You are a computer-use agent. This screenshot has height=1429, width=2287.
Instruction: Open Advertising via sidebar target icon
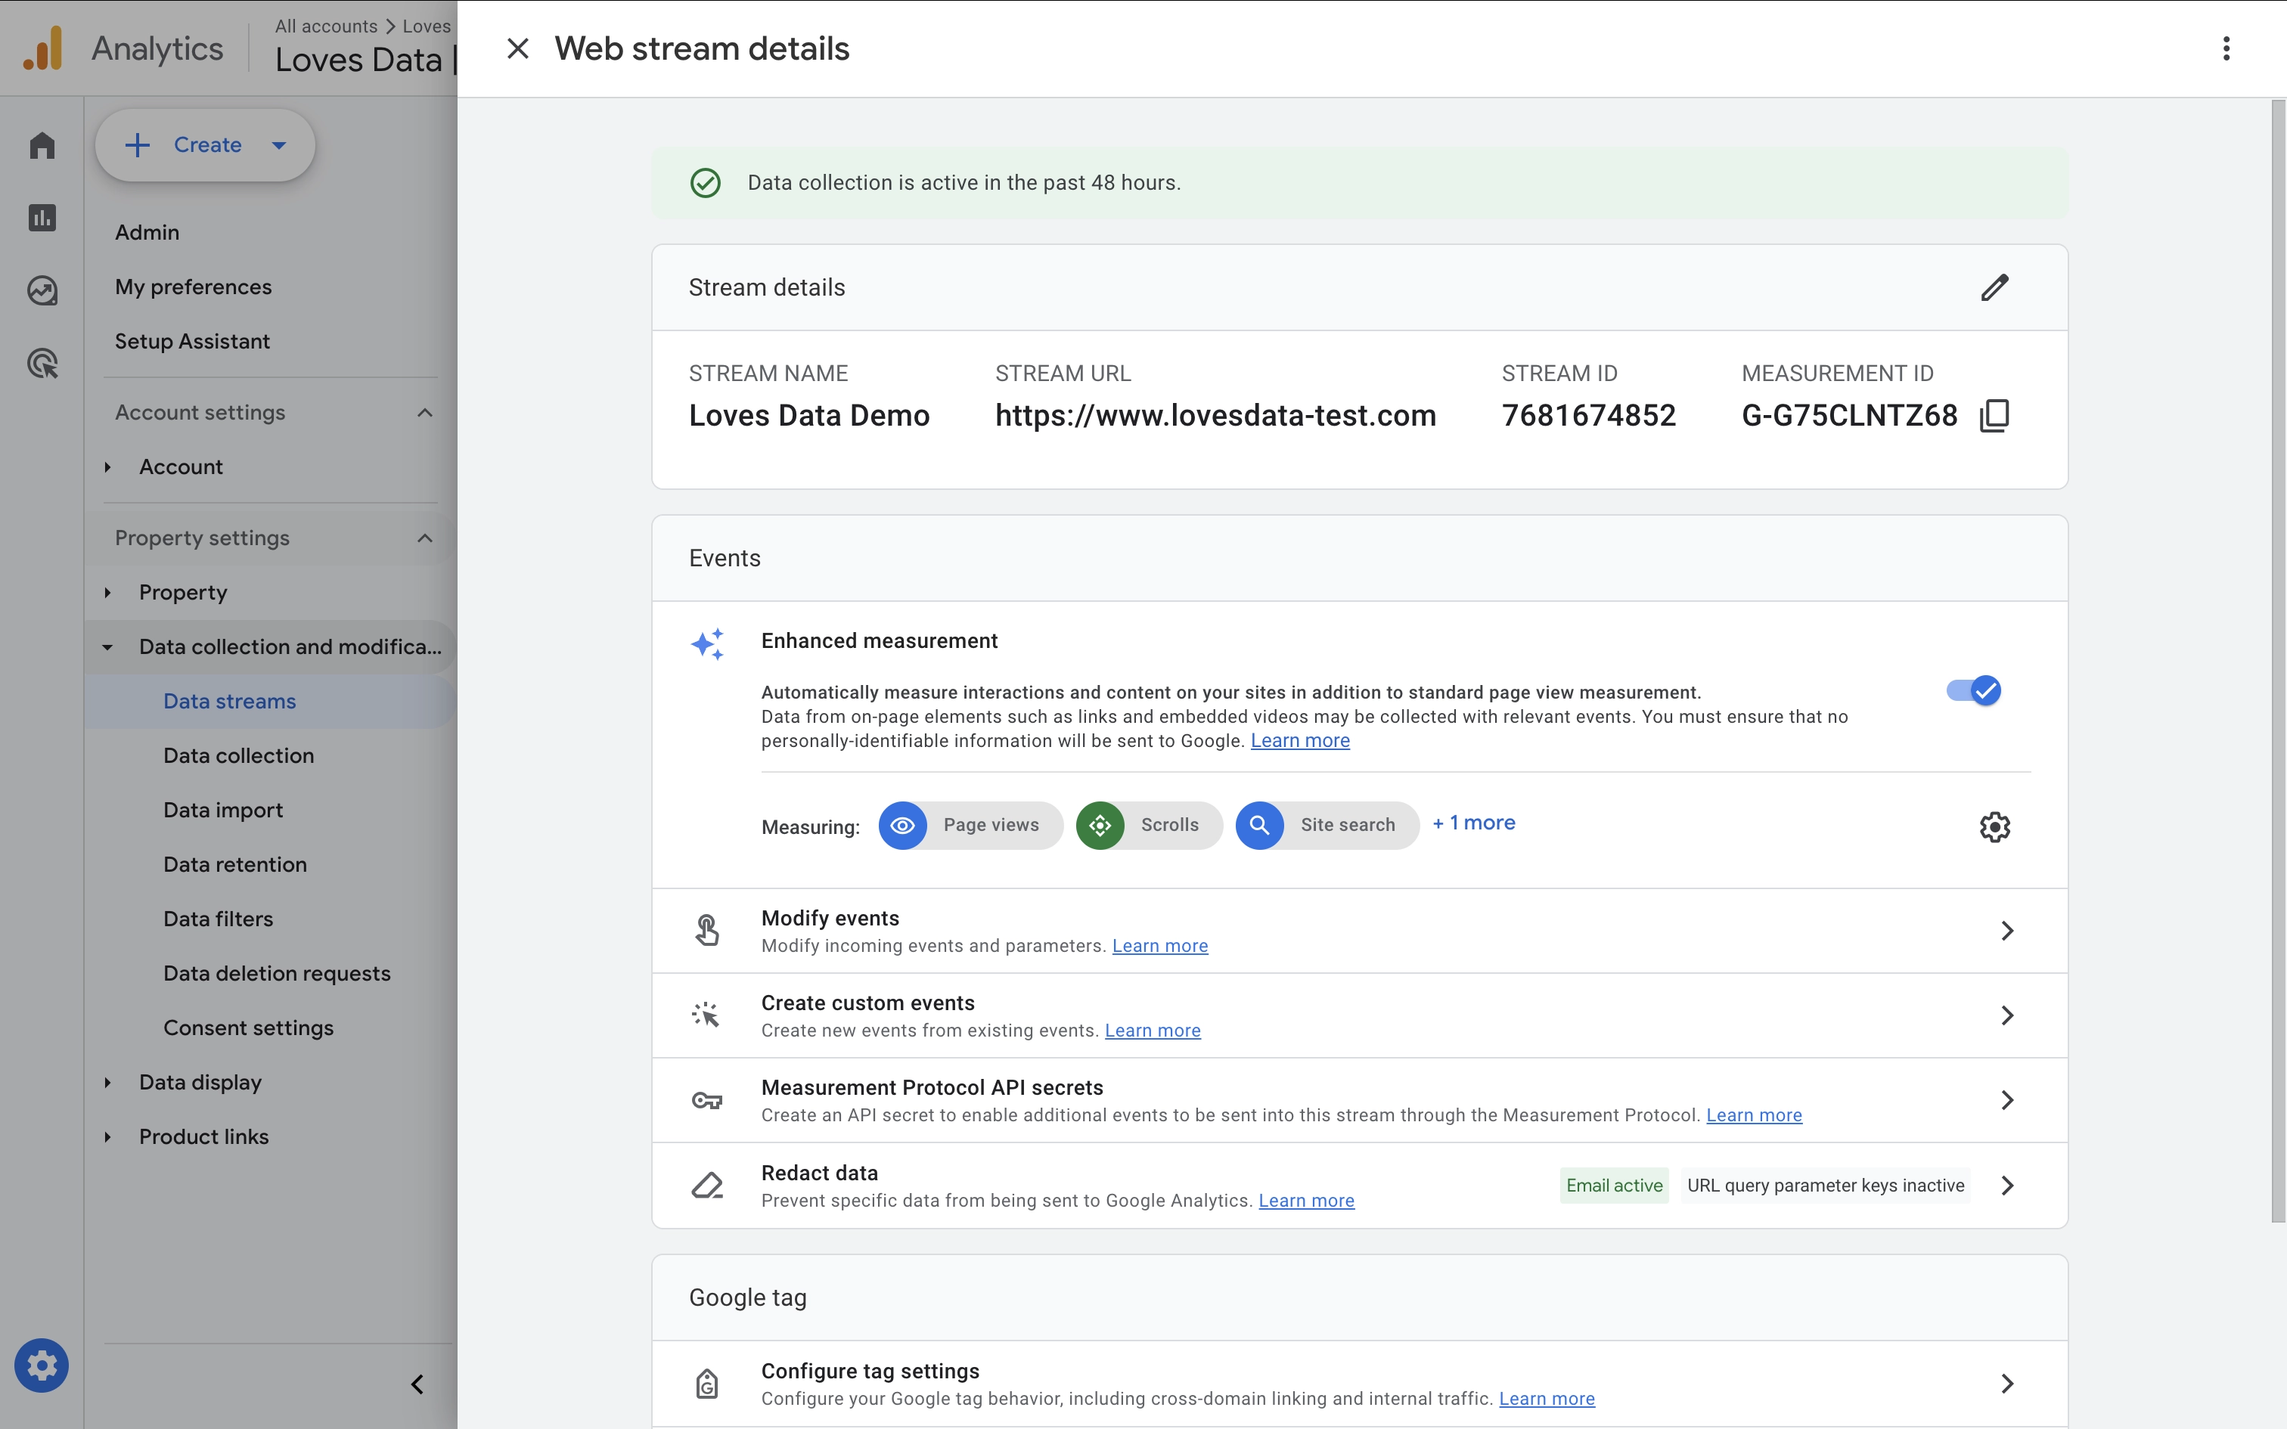click(42, 363)
